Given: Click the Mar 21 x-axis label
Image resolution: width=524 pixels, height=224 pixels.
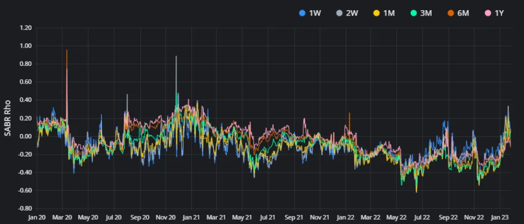Looking at the screenshot, I should pyautogui.click(x=217, y=216).
